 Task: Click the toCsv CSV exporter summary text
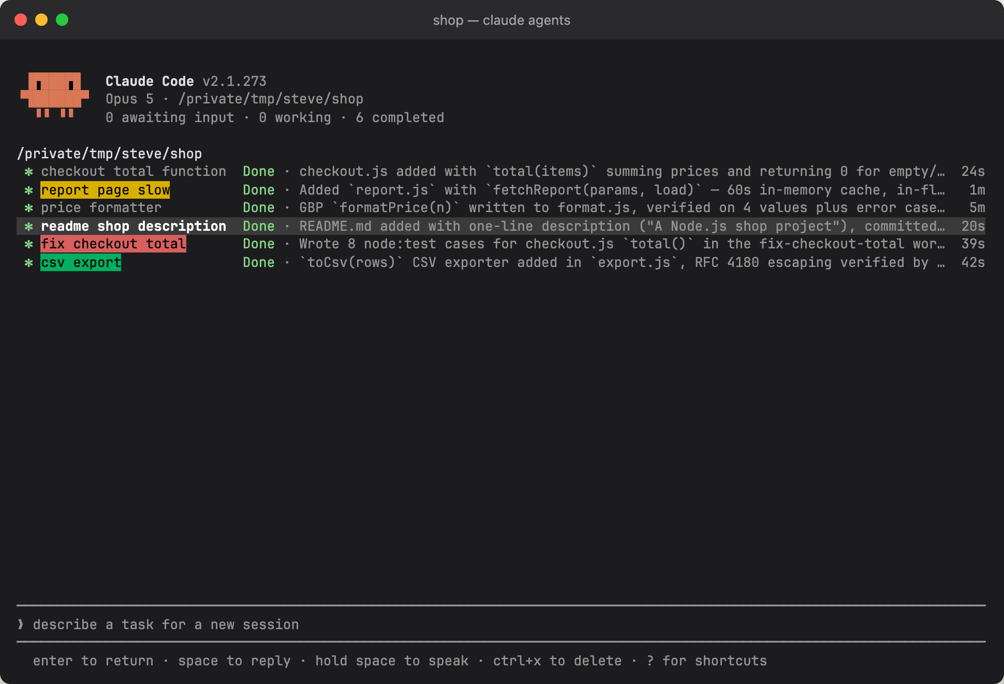click(x=622, y=262)
